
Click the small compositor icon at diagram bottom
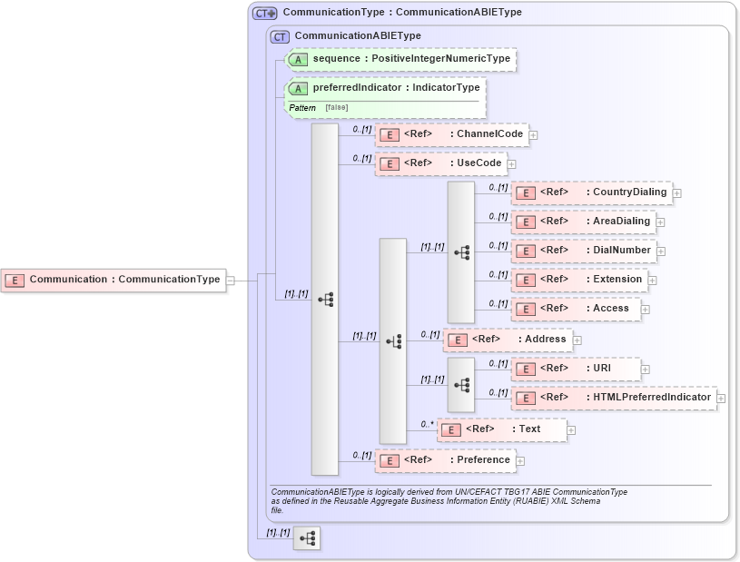click(x=307, y=537)
